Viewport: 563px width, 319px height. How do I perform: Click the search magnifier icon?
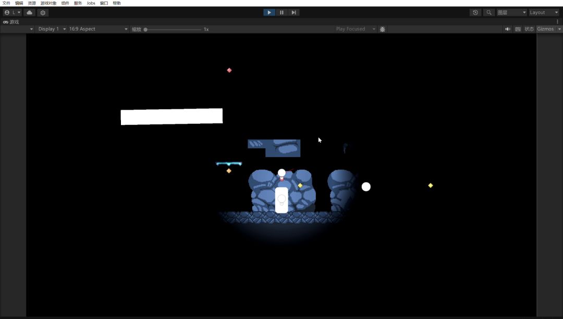488,12
